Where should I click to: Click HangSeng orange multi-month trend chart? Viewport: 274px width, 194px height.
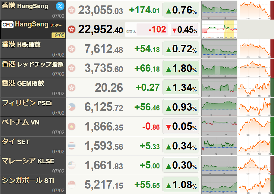(256, 10)
